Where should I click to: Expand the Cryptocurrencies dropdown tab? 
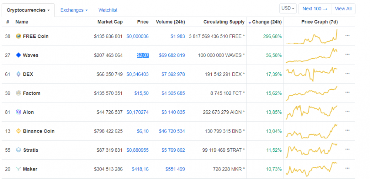tap(28, 10)
